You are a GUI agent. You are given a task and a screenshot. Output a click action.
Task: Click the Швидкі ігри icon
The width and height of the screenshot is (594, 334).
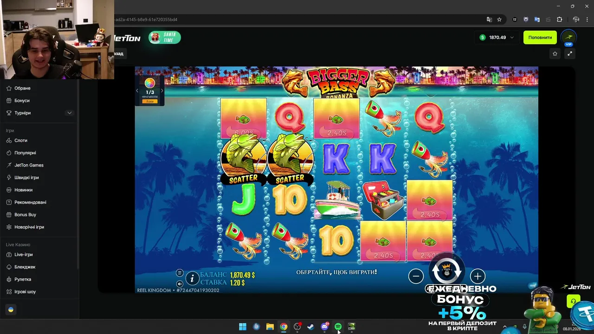tap(9, 178)
